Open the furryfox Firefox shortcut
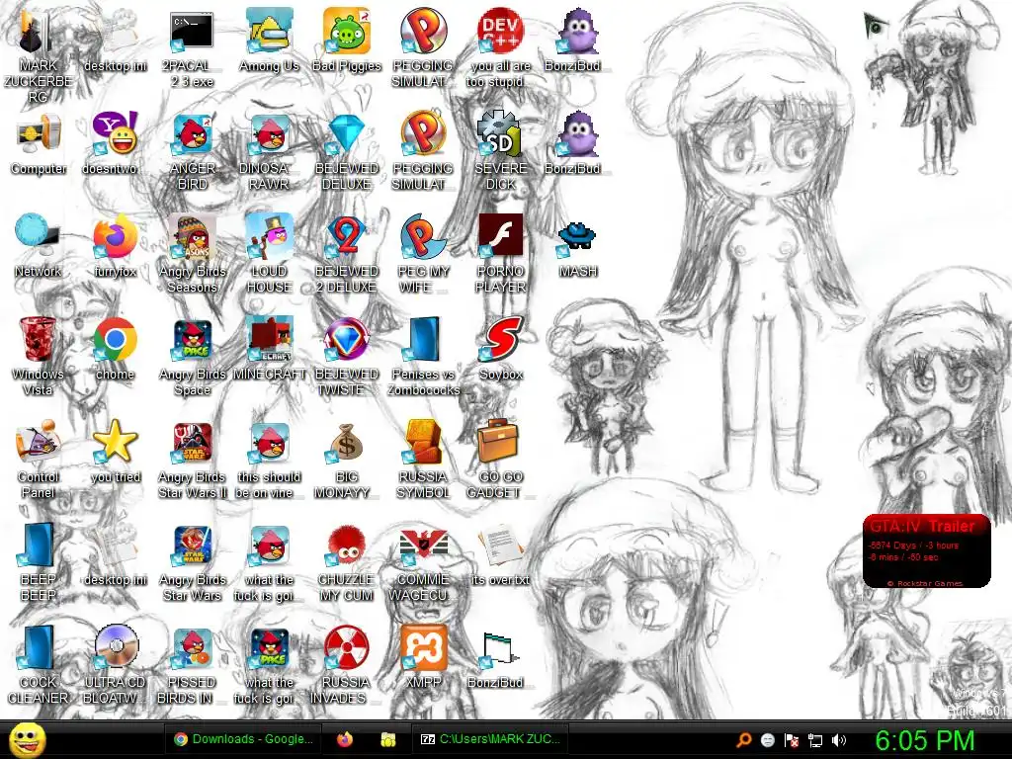This screenshot has height=759, width=1012. tap(115, 237)
